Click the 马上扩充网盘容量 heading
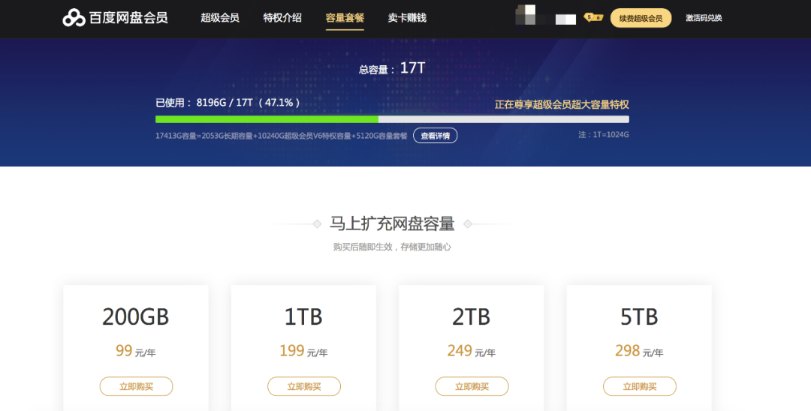811x411 pixels. (x=392, y=223)
